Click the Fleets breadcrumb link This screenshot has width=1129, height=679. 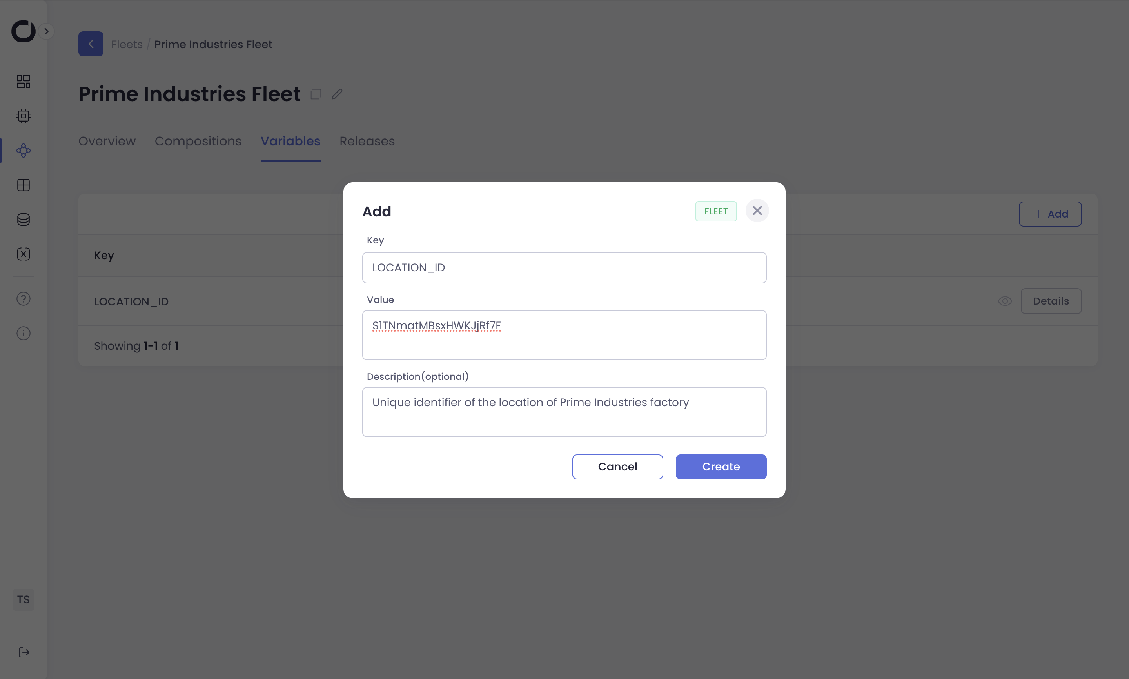tap(127, 44)
